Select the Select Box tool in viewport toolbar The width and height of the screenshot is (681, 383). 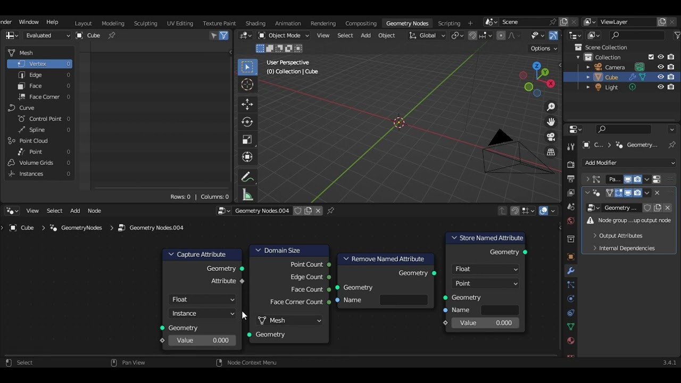tap(247, 66)
